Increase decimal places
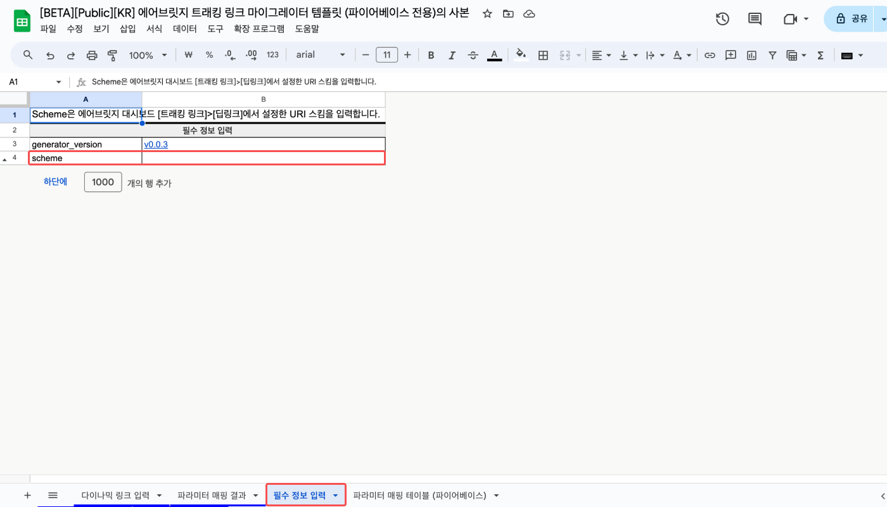Image resolution: width=887 pixels, height=507 pixels. [251, 55]
